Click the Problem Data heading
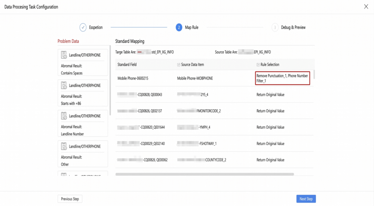 coord(68,41)
